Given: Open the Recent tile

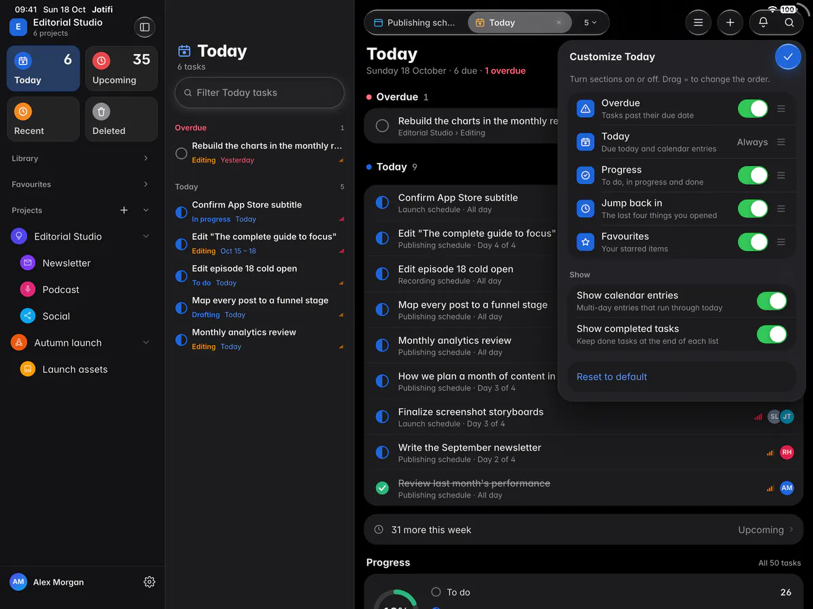Looking at the screenshot, I should pyautogui.click(x=43, y=119).
